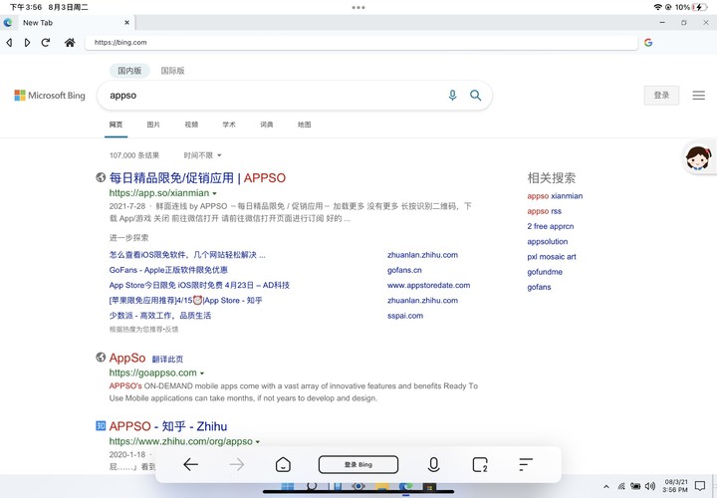Go to browser home page icon
Screen dimensions: 717x498
(70, 43)
